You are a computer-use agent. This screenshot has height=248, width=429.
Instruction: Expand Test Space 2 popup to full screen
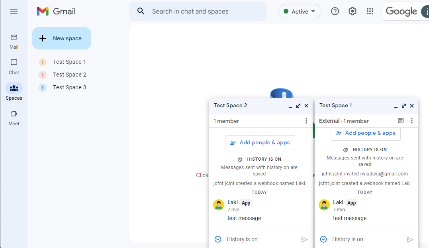[x=298, y=106]
